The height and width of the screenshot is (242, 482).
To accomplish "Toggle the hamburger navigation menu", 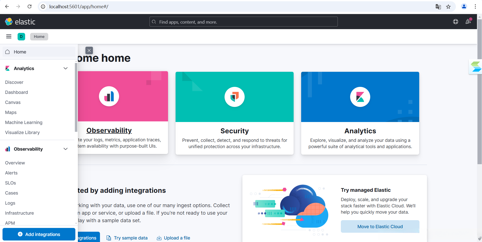I will (x=9, y=37).
